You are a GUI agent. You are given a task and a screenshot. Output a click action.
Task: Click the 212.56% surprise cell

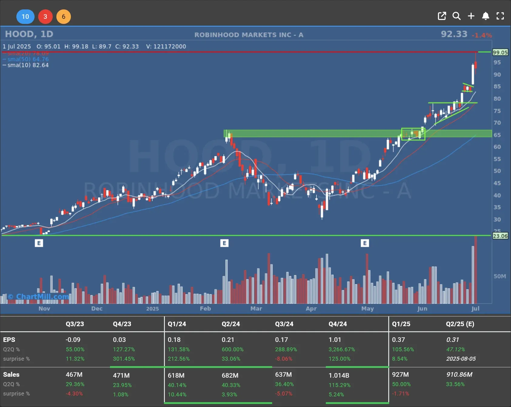179,359
